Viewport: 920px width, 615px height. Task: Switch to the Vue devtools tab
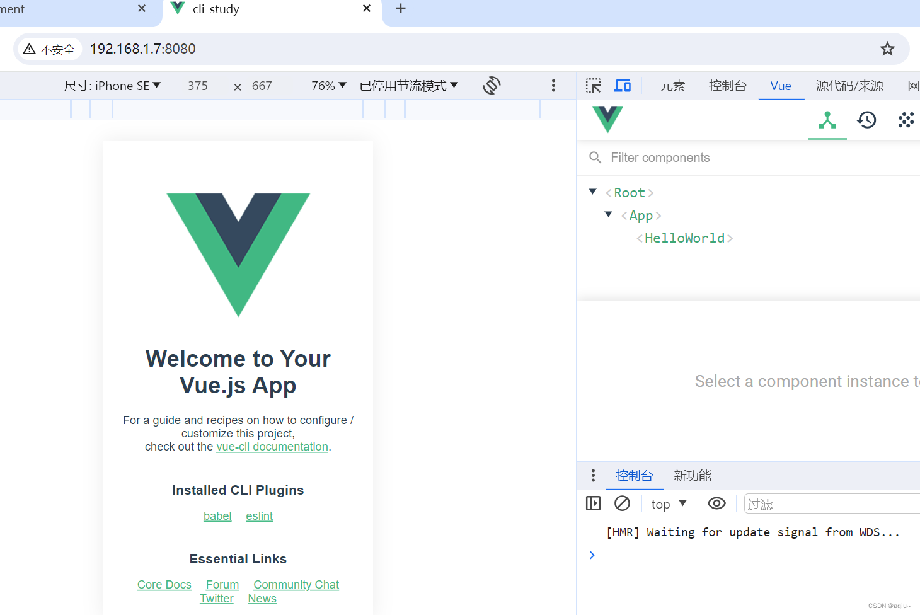tap(781, 86)
